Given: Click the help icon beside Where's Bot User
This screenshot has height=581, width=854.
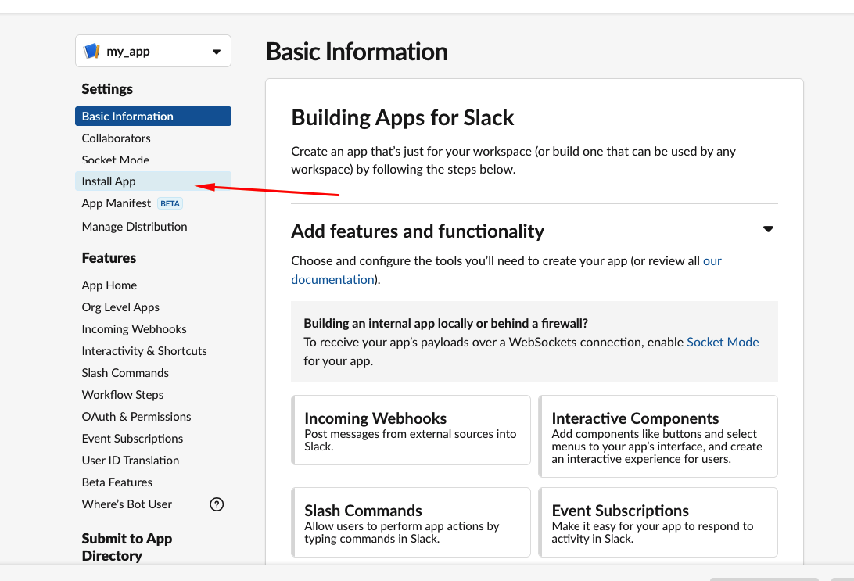Looking at the screenshot, I should (x=217, y=504).
